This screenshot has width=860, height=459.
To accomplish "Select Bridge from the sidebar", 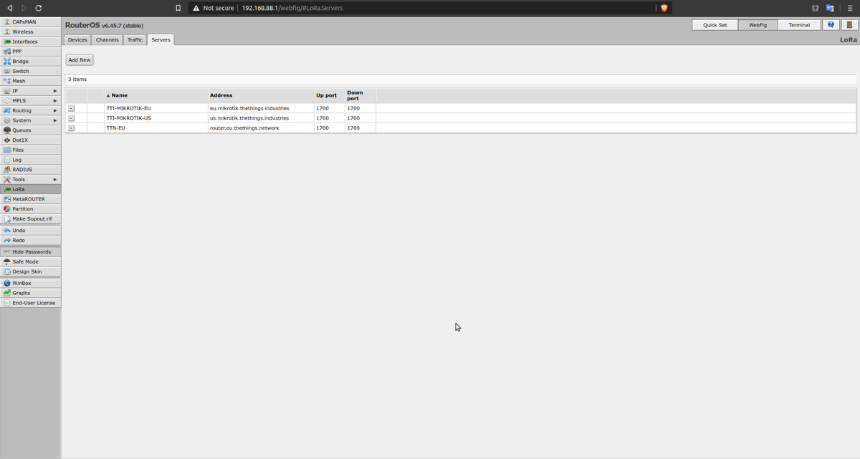I will pos(30,62).
